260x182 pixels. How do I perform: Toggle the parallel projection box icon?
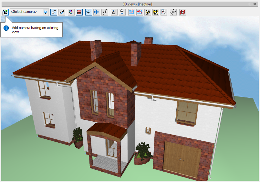pos(62,12)
